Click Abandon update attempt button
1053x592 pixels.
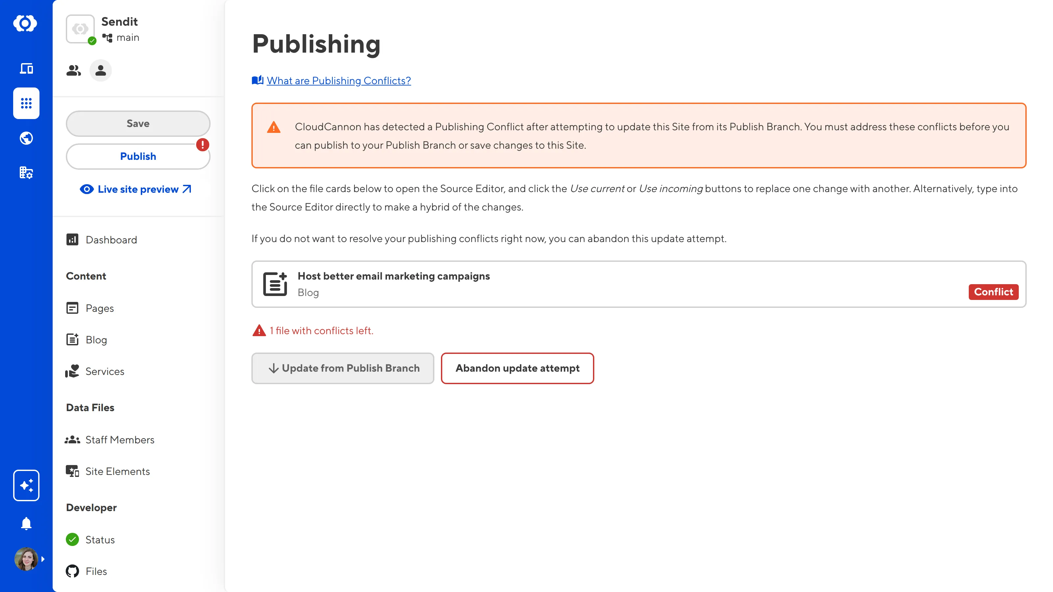pyautogui.click(x=517, y=368)
